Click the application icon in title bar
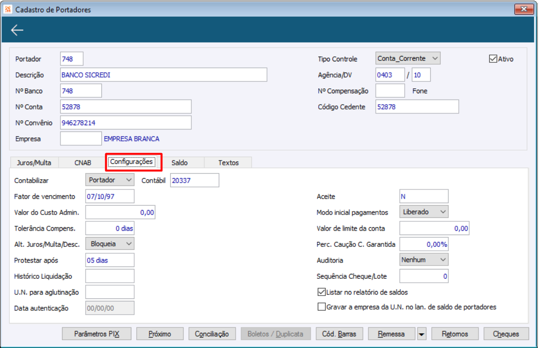539x348 pixels. coord(7,9)
